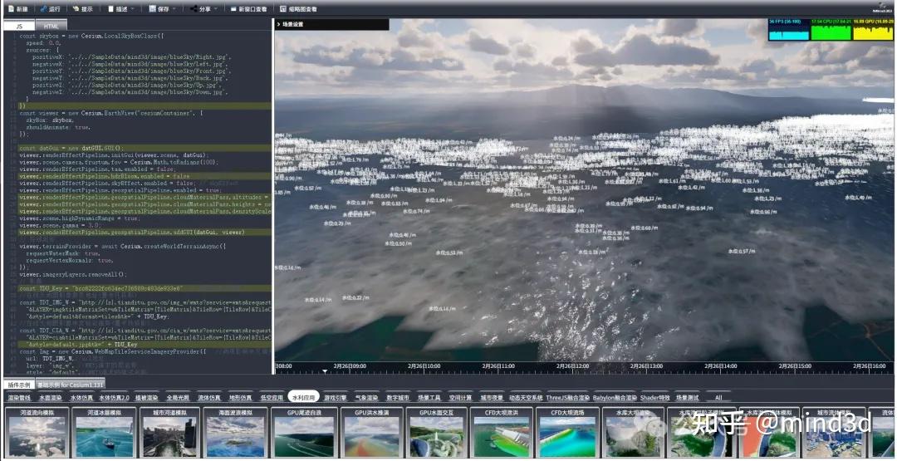Viewport: 897px width, 461px height.
Task: Click the CPU usage monitor graph
Action: [831, 30]
